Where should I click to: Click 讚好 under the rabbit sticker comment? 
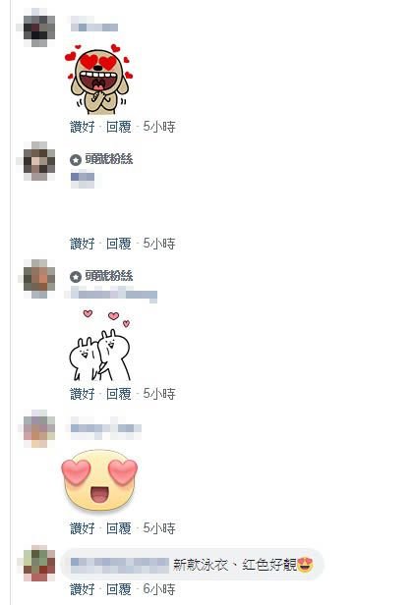click(x=83, y=394)
